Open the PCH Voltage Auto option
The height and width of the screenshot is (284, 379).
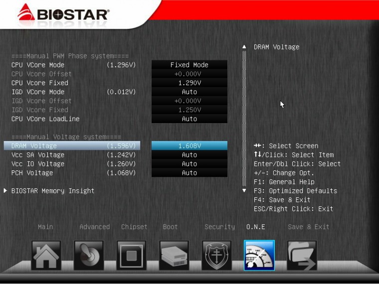tap(189, 173)
